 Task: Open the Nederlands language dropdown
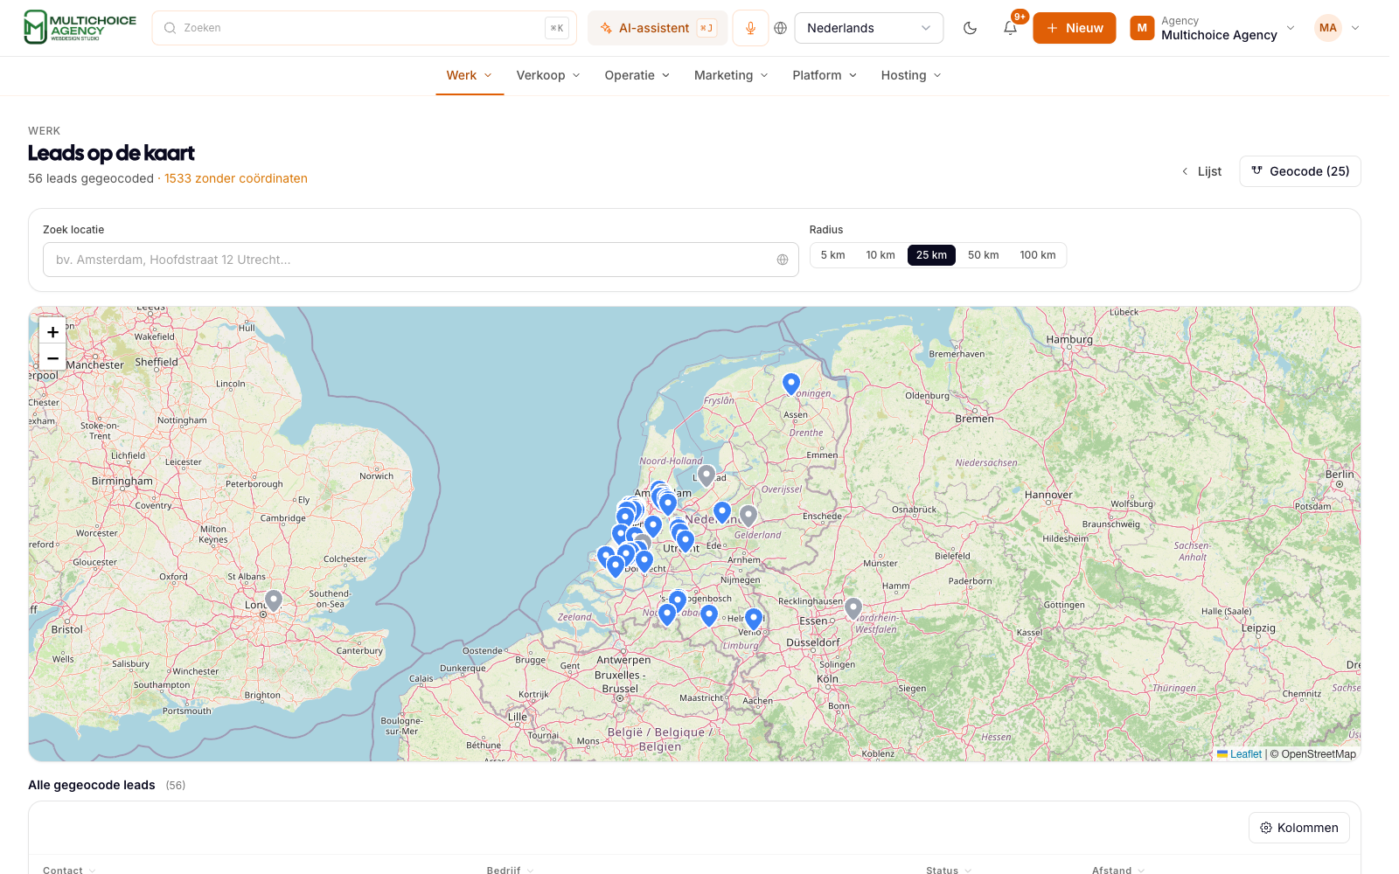click(x=868, y=28)
